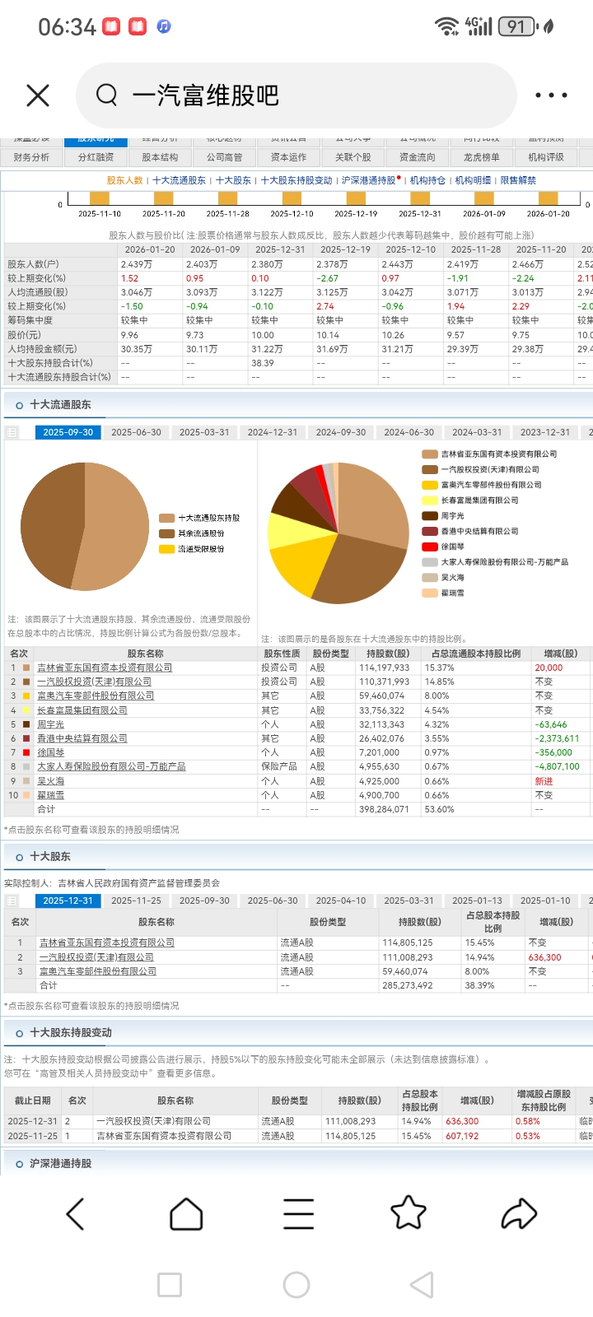Open shareholder 长春富晟集团有限公司 link
Image resolution: width=593 pixels, height=1317 pixels.
tap(82, 710)
